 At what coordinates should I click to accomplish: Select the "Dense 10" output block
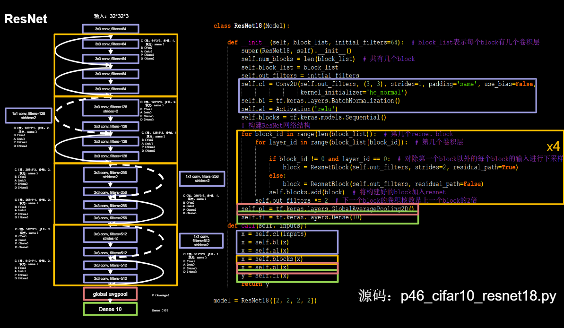point(110,309)
